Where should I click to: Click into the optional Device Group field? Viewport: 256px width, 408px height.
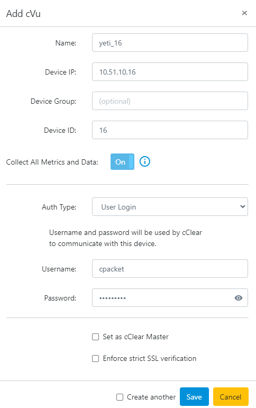click(x=170, y=101)
